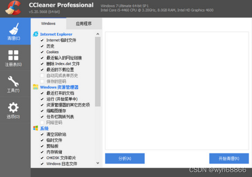Click the 开始清理(R) button
This screenshot has height=177, width=252.
(229, 158)
